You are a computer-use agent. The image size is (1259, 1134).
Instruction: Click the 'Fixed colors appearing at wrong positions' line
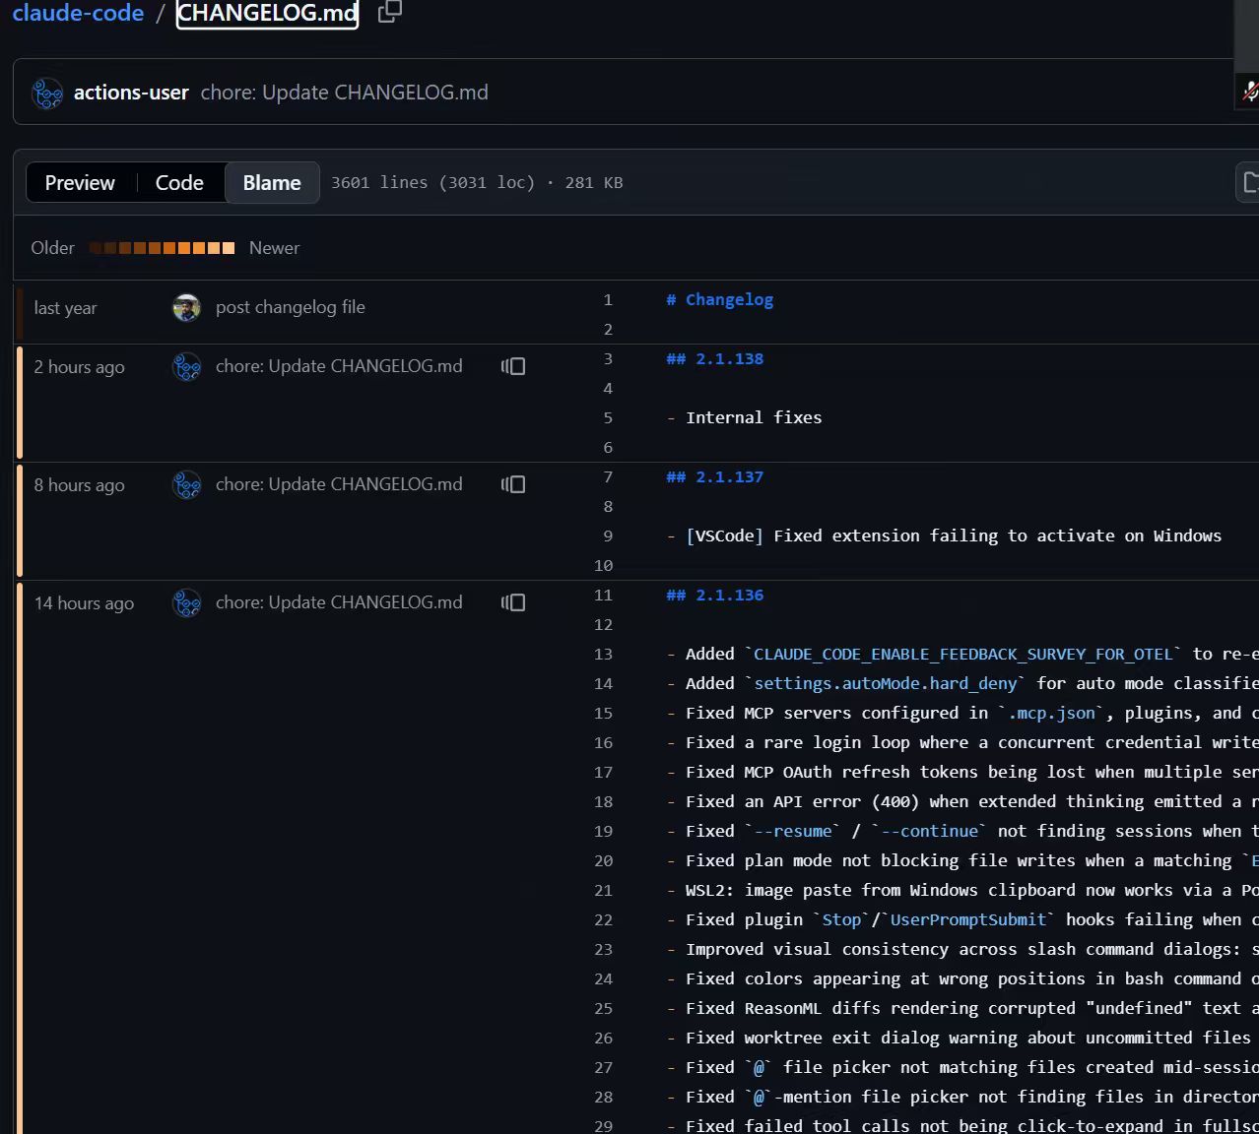tap(961, 979)
